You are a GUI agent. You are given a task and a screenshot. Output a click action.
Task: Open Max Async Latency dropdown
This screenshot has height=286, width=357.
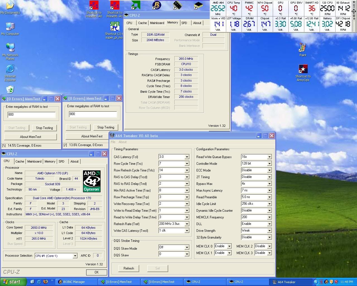[x=269, y=190]
